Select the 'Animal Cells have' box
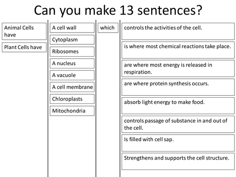The image size is (236, 177). pyautogui.click(x=24, y=31)
